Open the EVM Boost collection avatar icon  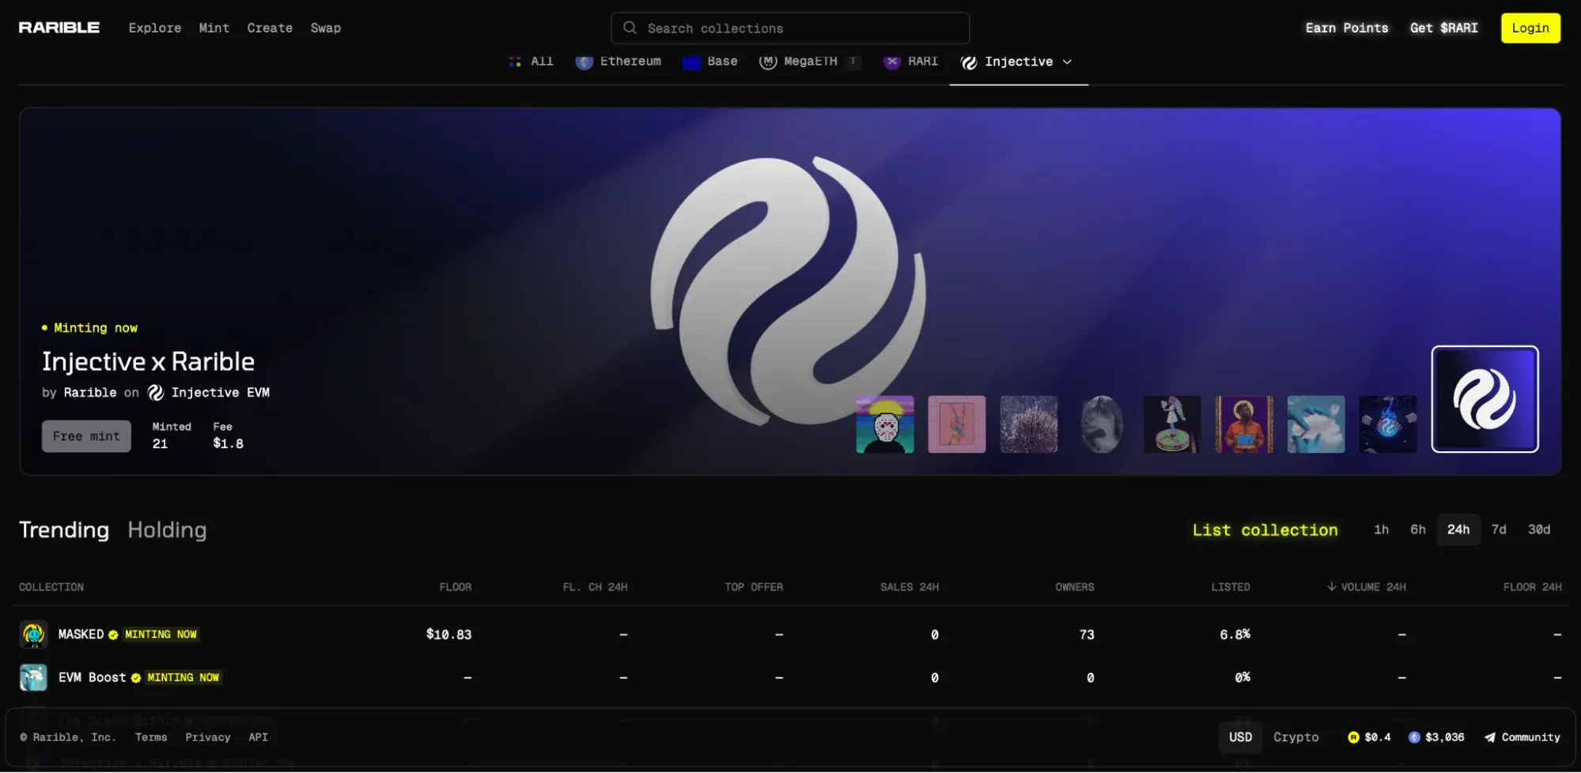(x=33, y=677)
